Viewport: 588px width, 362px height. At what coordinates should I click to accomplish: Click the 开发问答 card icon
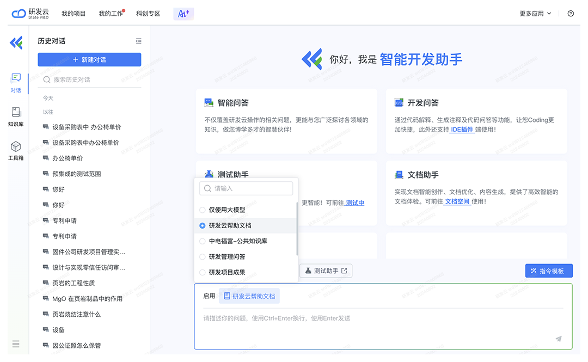(399, 103)
